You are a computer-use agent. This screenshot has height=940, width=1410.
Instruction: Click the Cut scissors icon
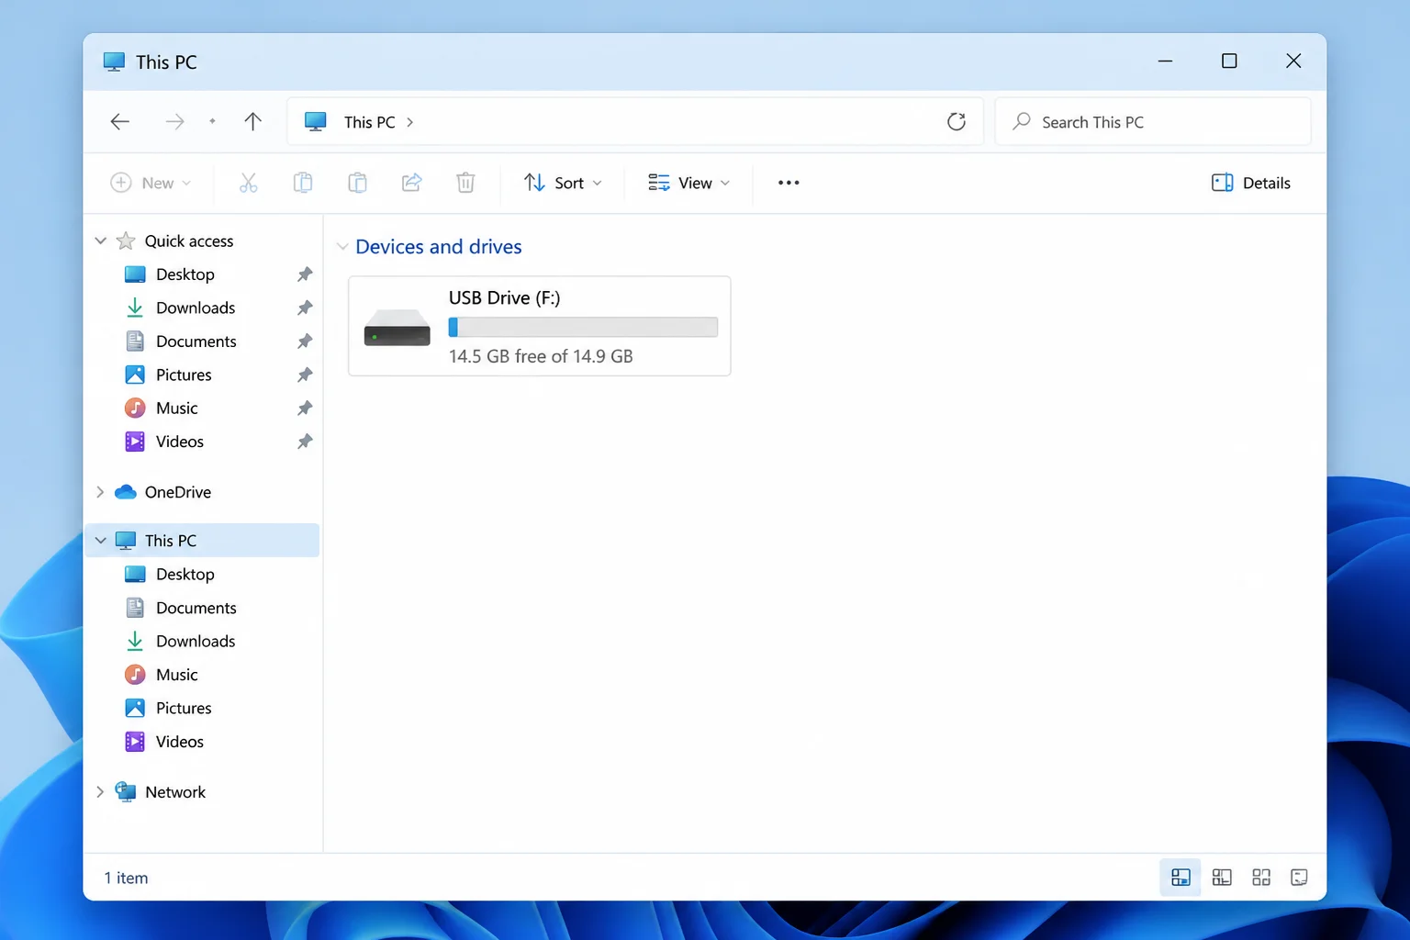pos(248,183)
